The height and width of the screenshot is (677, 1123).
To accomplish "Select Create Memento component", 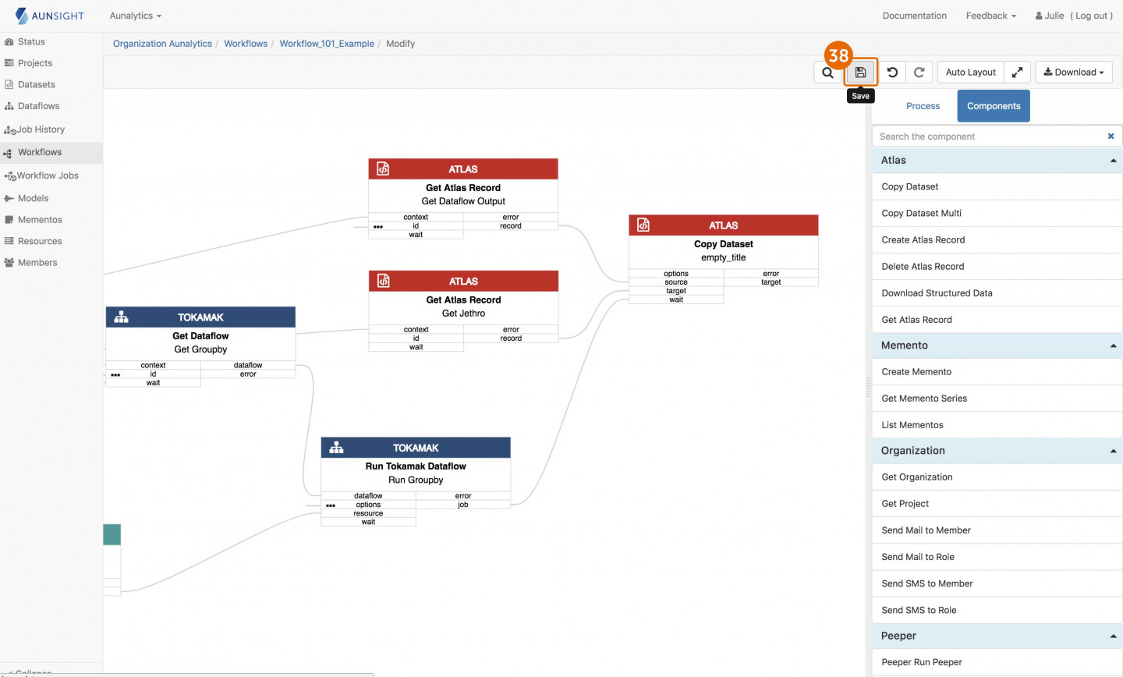I will click(997, 372).
